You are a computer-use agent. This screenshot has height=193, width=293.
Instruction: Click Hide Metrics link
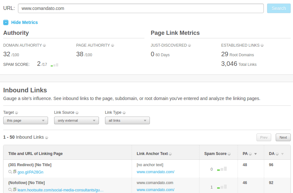(x=24, y=22)
